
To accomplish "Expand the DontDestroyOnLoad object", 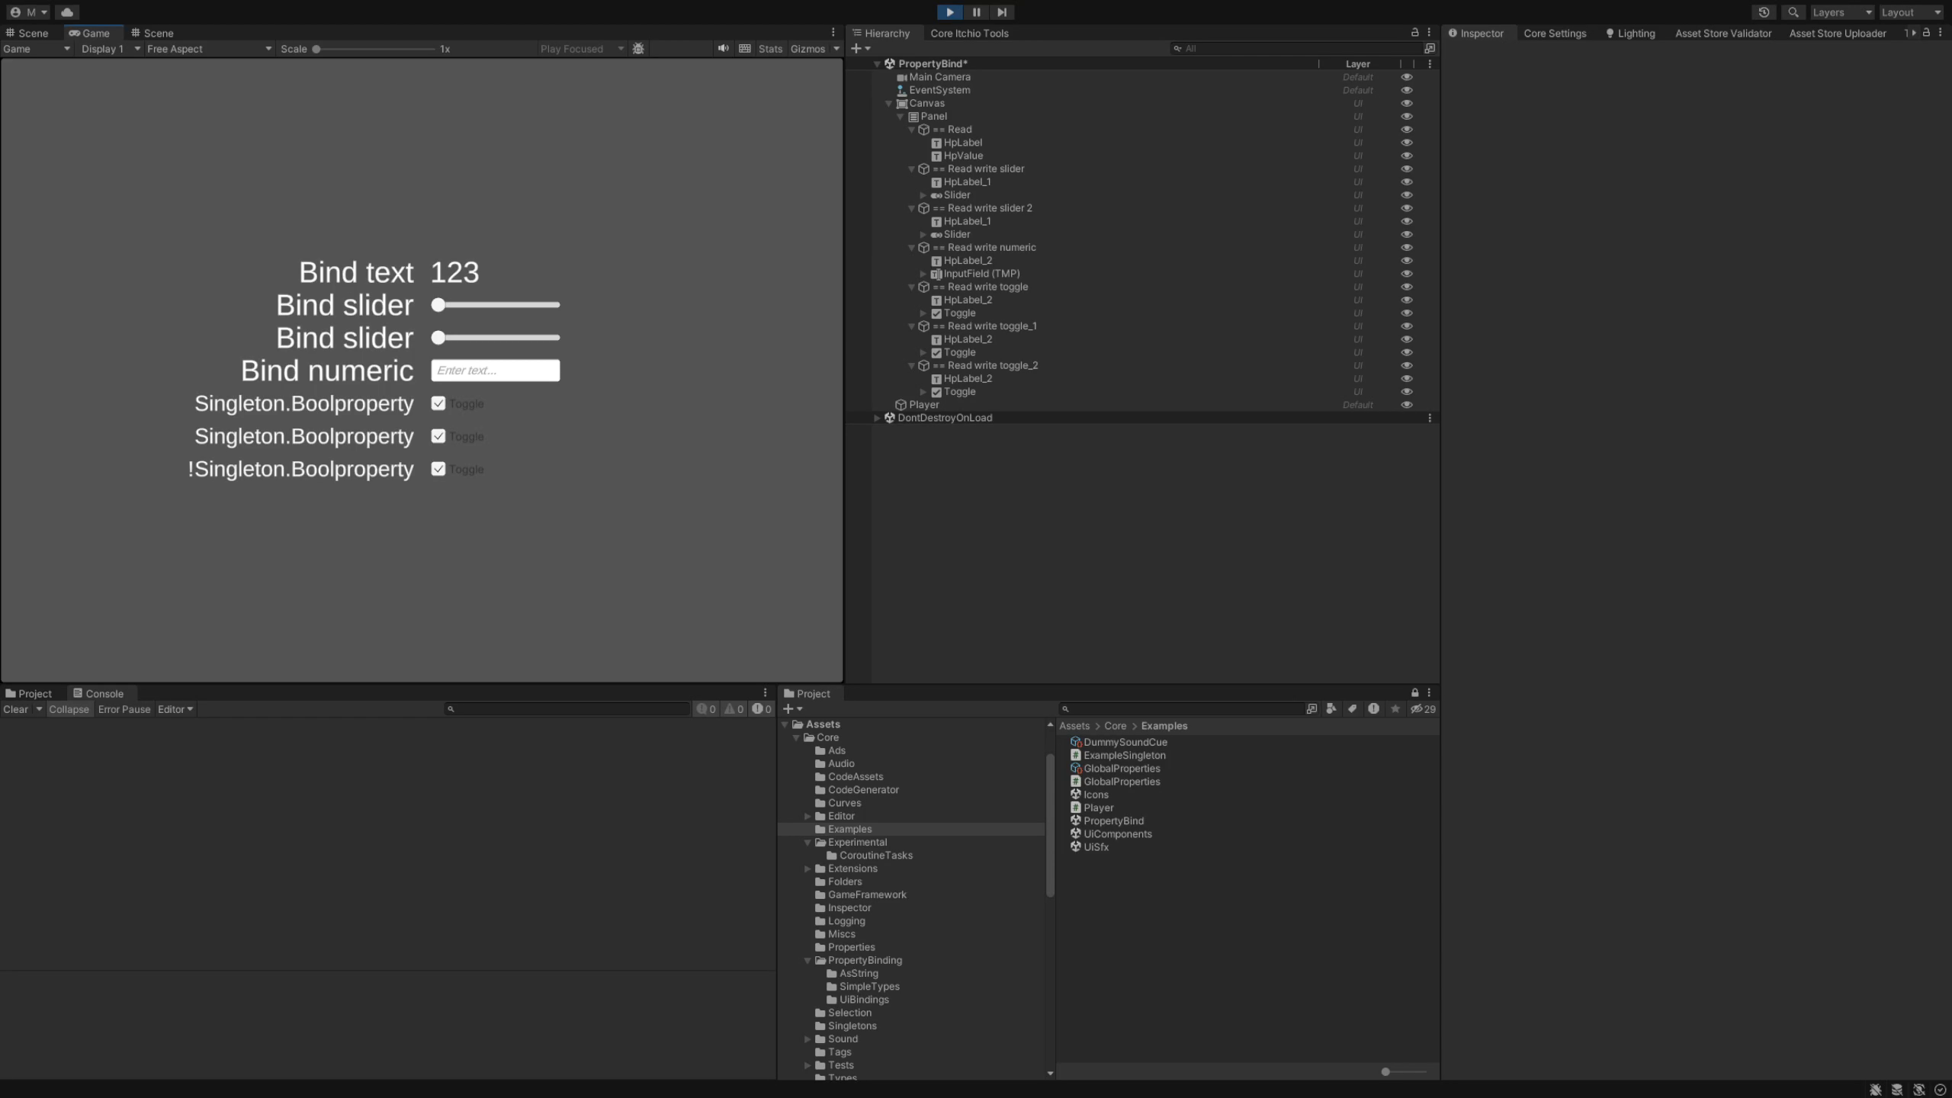I will tap(877, 419).
